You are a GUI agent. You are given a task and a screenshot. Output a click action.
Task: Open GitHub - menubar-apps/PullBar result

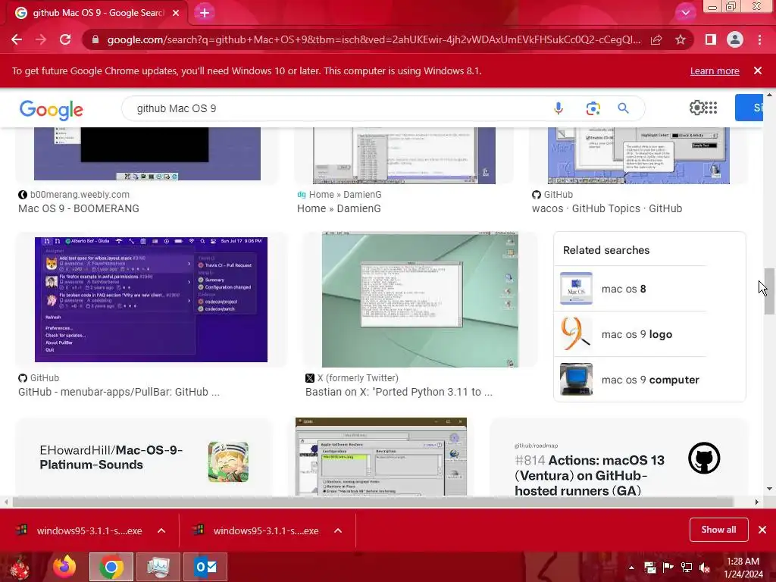[x=119, y=392]
